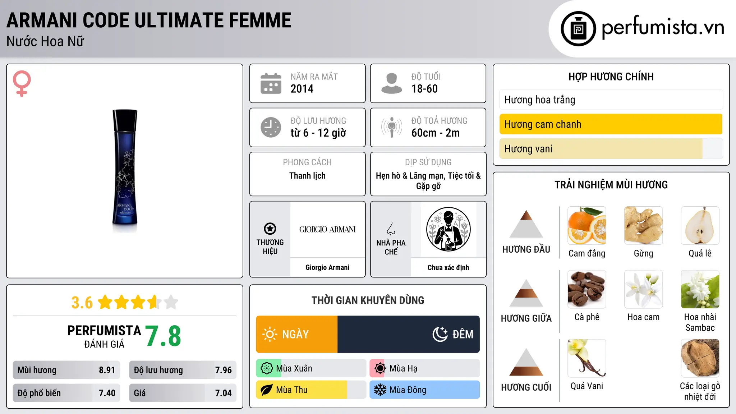Click the green Perfumista score 7.8

click(163, 336)
